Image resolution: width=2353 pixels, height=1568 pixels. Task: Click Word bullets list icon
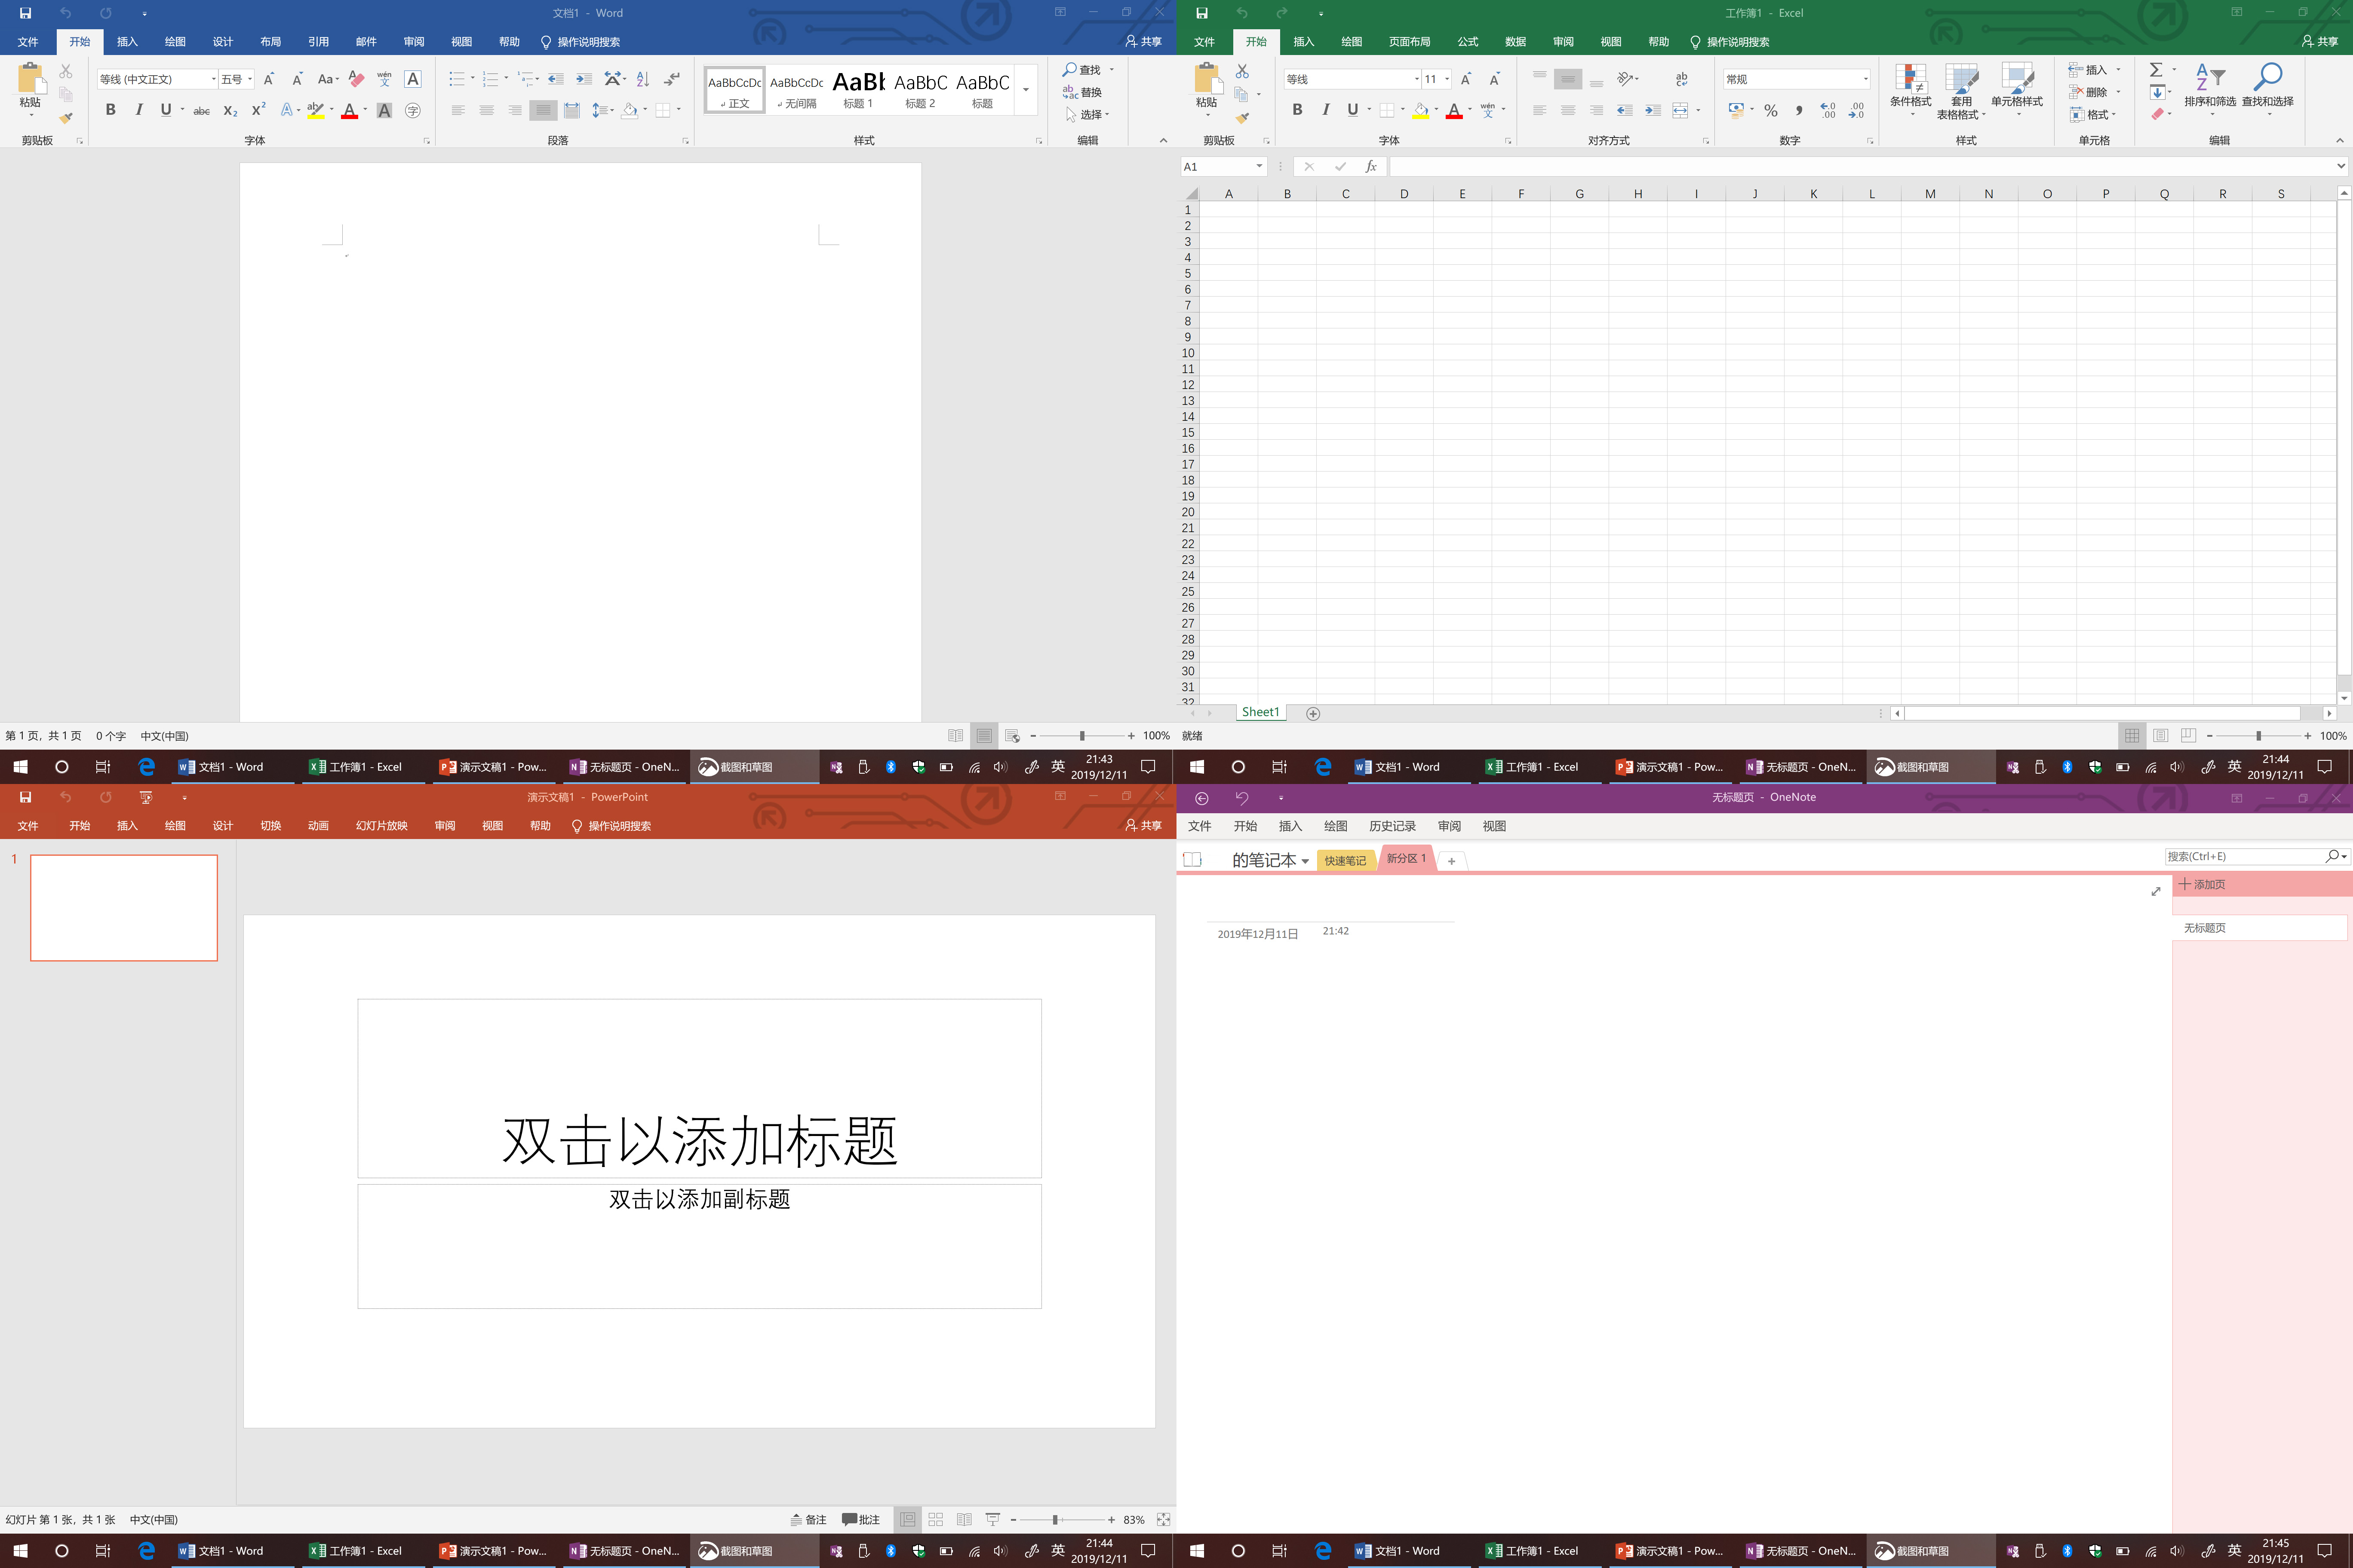click(457, 79)
